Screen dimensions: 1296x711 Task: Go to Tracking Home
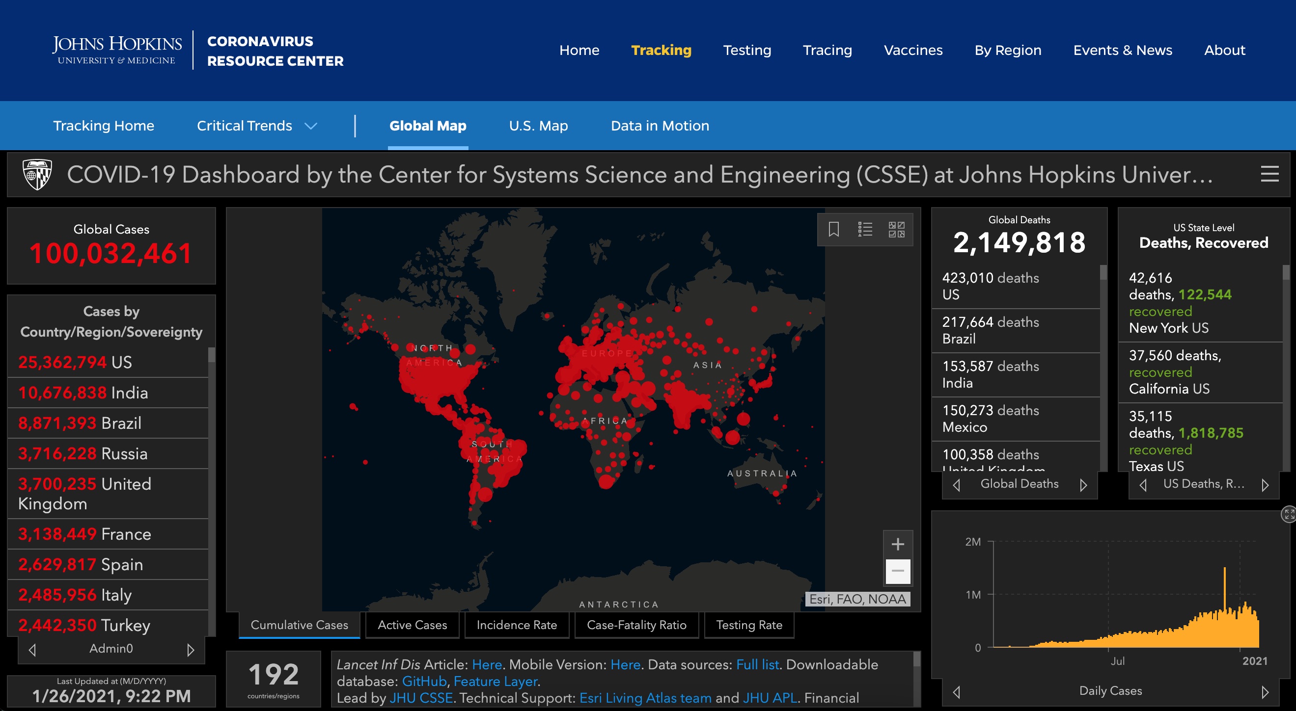pyautogui.click(x=104, y=126)
